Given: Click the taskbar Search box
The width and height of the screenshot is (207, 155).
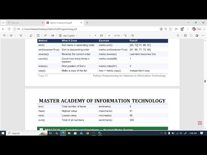Looking at the screenshot, I should pos(27,133).
